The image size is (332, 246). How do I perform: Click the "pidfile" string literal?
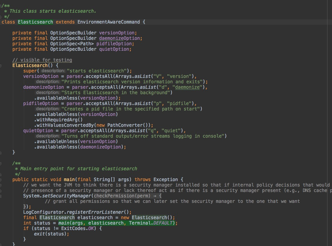179,104
